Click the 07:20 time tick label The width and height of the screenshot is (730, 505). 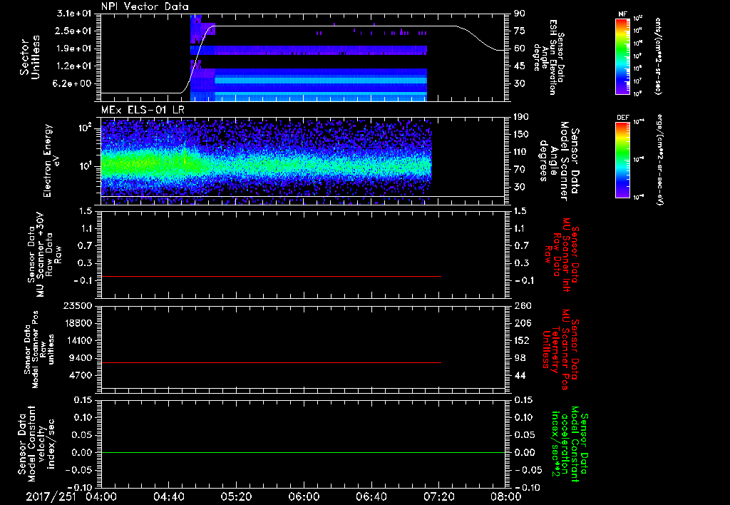(438, 496)
